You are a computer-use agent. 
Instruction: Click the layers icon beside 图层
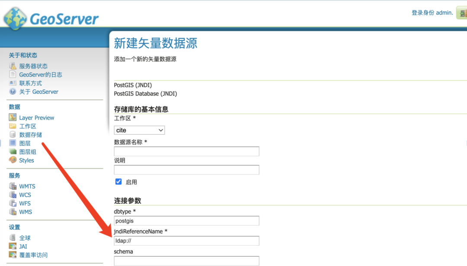[13, 143]
